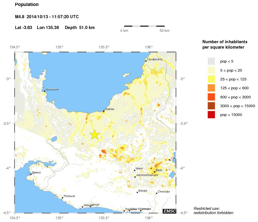
Task: Click the yellow star epicenter marker
Action: [x=95, y=135]
